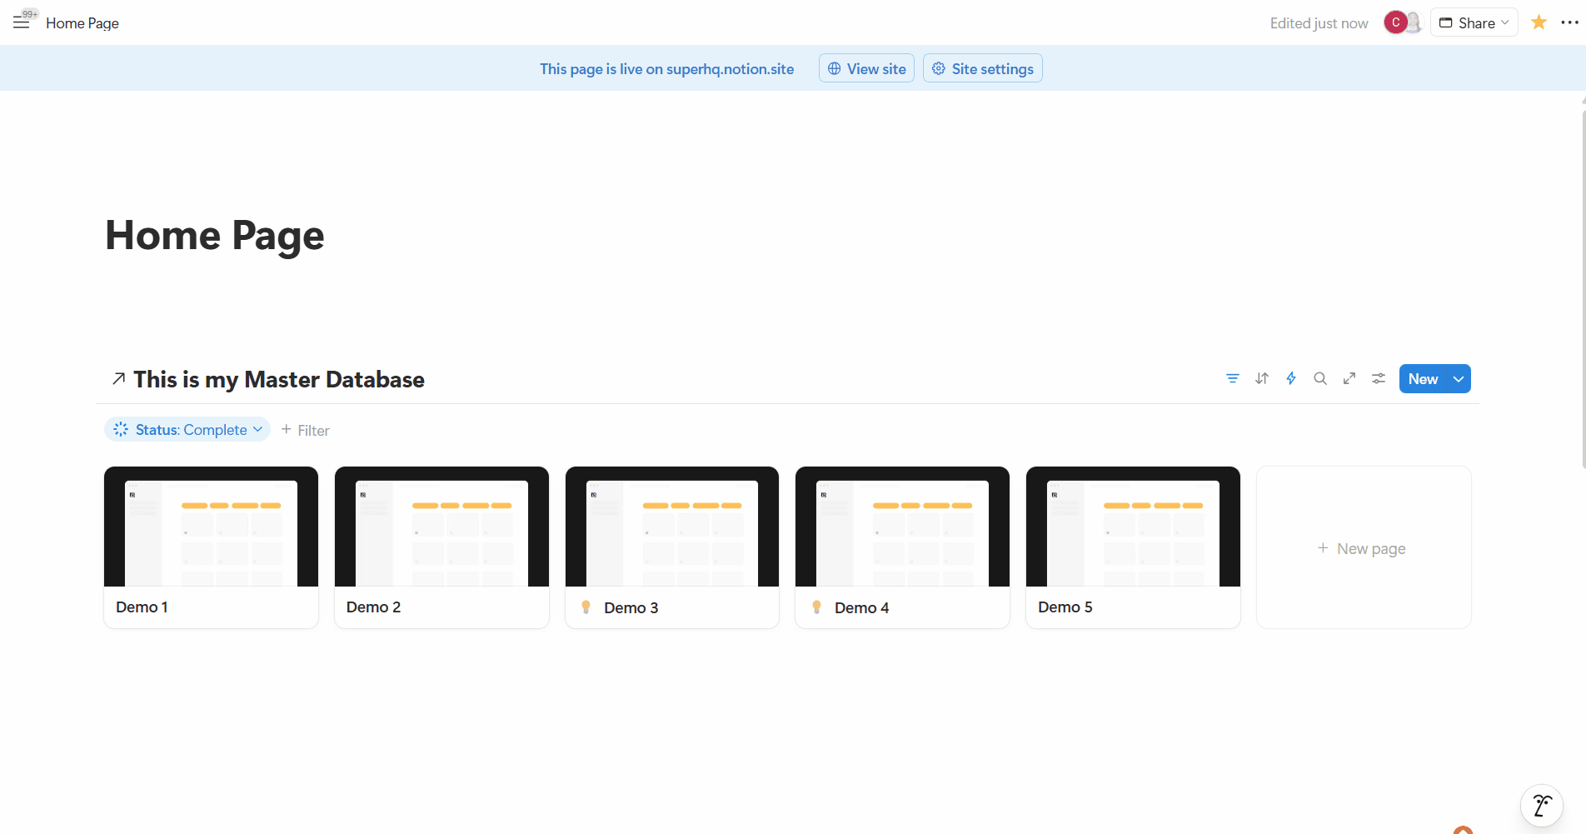This screenshot has height=834, width=1586.
Task: Add a filter with + Filter
Action: click(x=306, y=430)
